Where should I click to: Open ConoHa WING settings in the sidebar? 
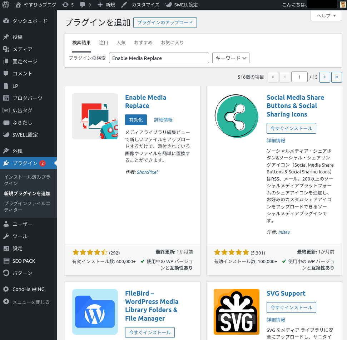pos(28,289)
